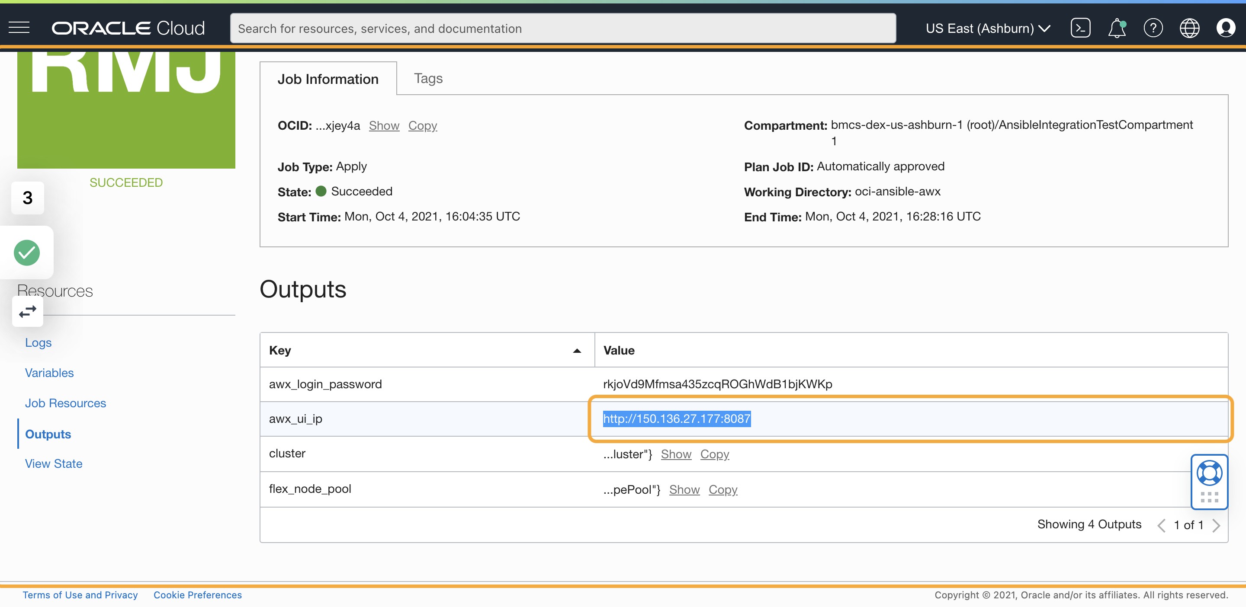Copy the cluster output value

714,454
